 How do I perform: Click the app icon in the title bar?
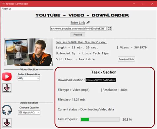(4, 4)
